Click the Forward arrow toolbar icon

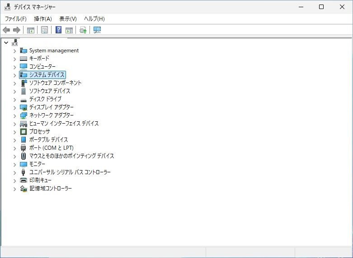coord(17,30)
